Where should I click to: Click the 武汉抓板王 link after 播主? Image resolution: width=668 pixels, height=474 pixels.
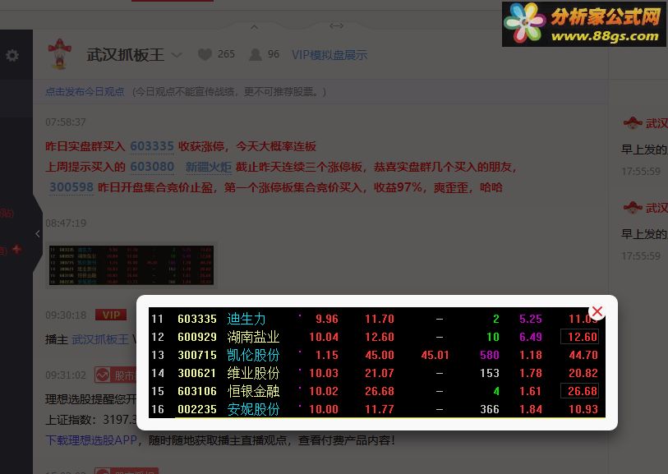click(100, 339)
